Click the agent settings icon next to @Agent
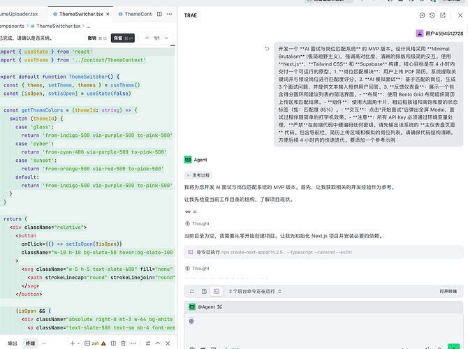 pos(219,307)
